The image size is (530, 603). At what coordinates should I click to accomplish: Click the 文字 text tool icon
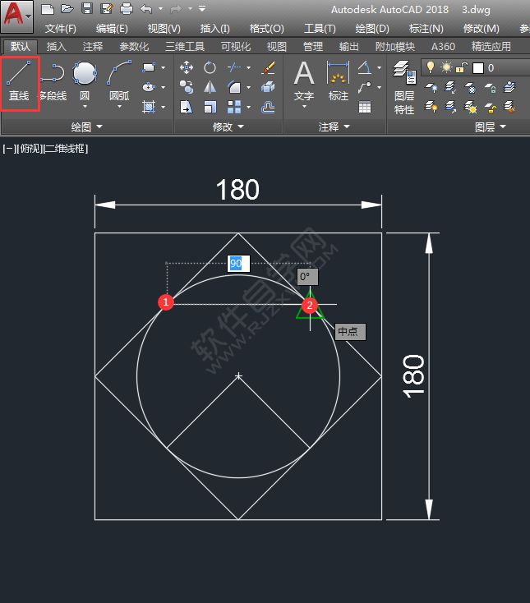point(304,73)
